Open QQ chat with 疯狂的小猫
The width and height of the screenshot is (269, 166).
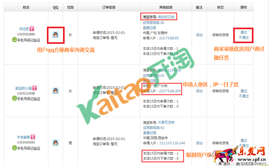click(x=55, y=91)
